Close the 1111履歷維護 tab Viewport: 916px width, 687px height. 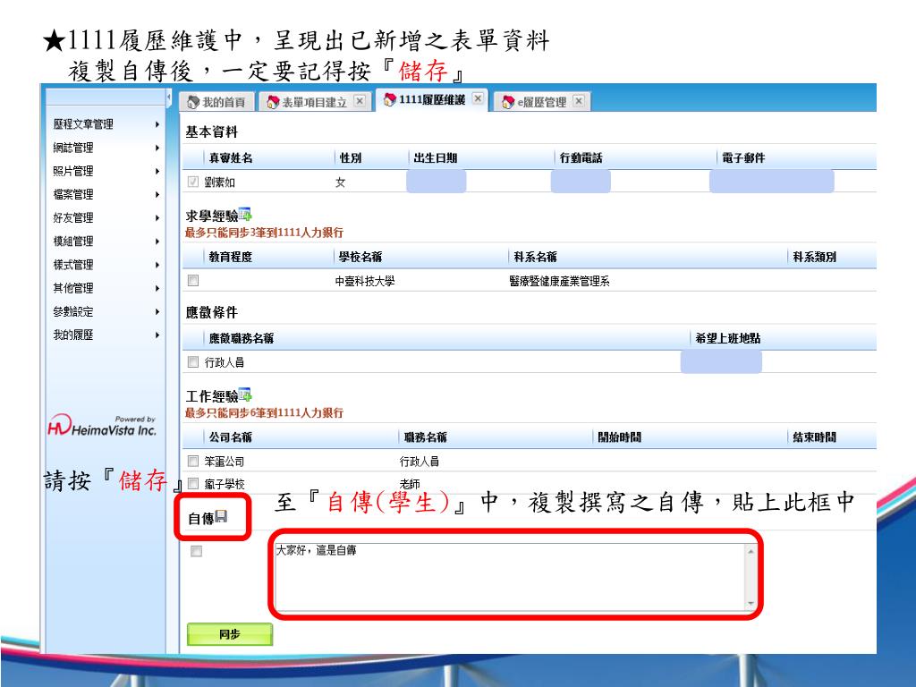tap(478, 98)
